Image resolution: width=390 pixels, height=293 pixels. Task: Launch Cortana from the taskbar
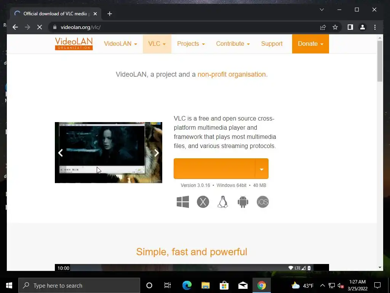coord(149,285)
